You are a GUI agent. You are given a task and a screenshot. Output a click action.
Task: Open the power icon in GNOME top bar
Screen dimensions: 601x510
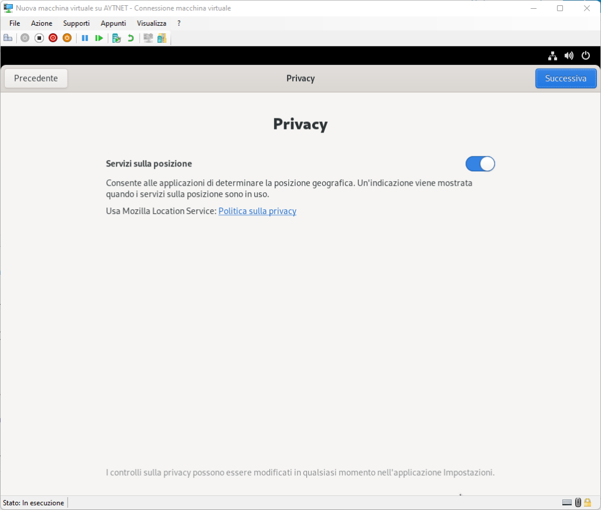(x=585, y=56)
